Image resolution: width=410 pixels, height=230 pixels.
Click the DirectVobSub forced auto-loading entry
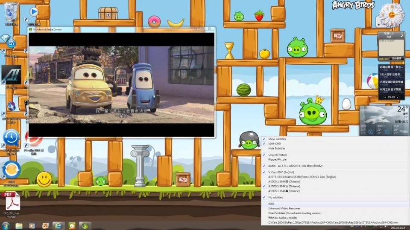(x=294, y=213)
